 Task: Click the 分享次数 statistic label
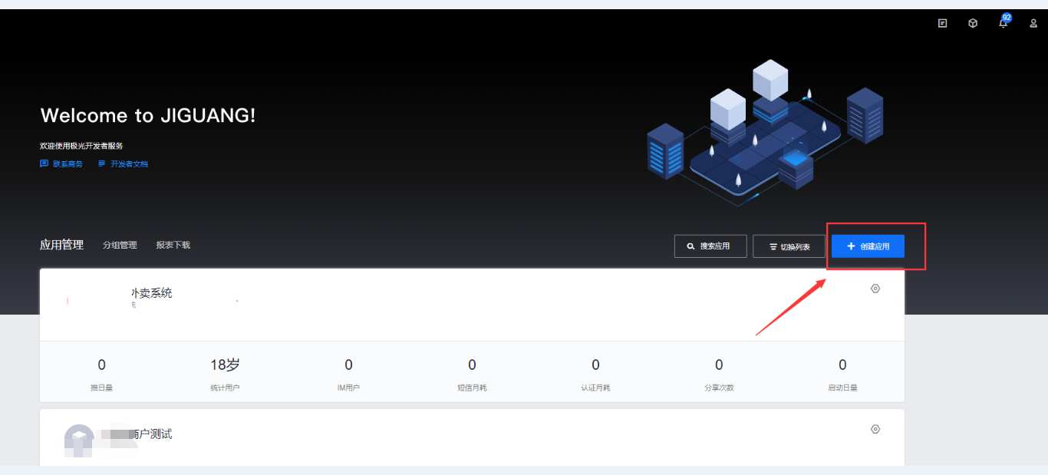719,388
